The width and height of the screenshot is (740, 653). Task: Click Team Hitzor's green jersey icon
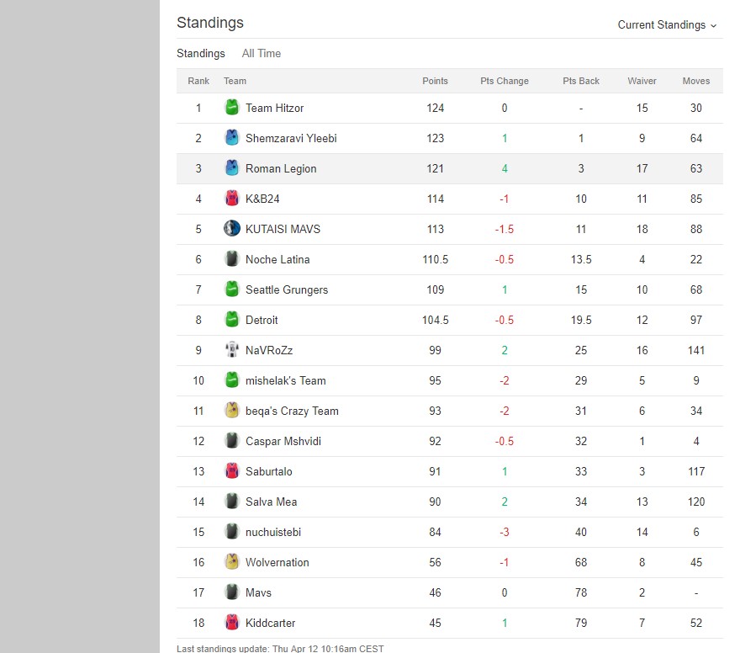[x=232, y=108]
